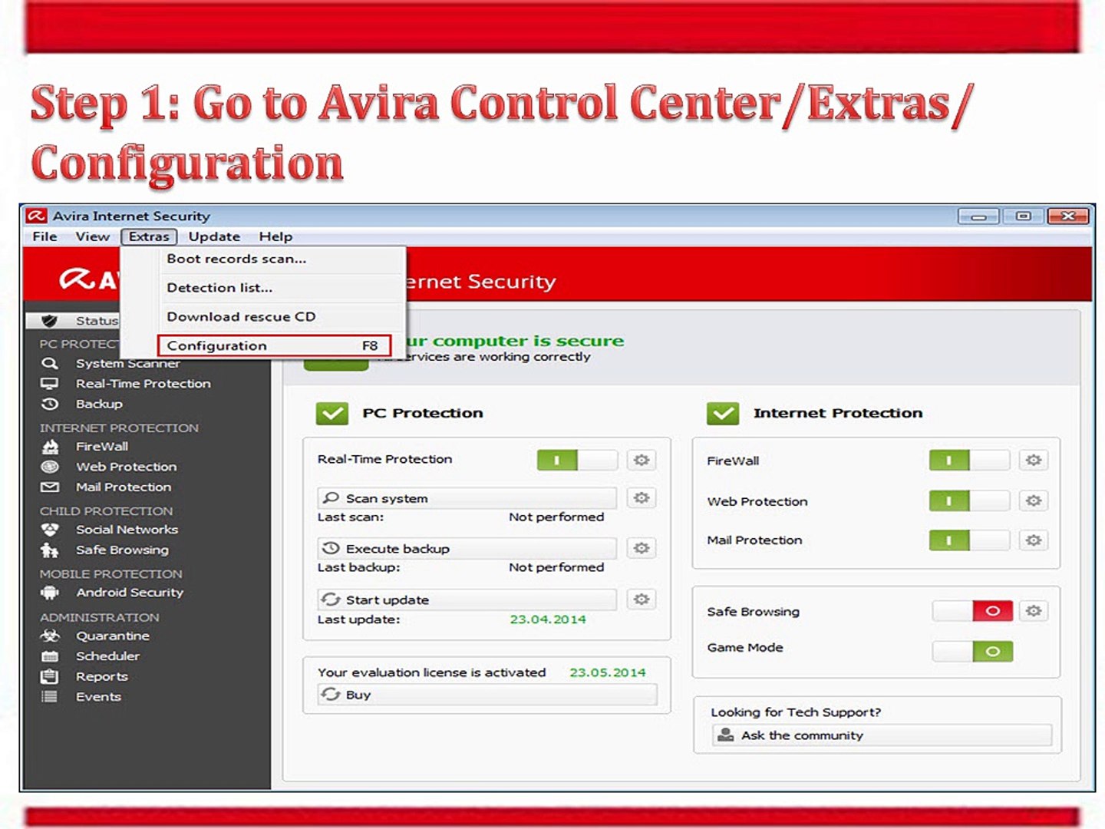
Task: Toggle Real-Time Protection switch
Action: [577, 460]
